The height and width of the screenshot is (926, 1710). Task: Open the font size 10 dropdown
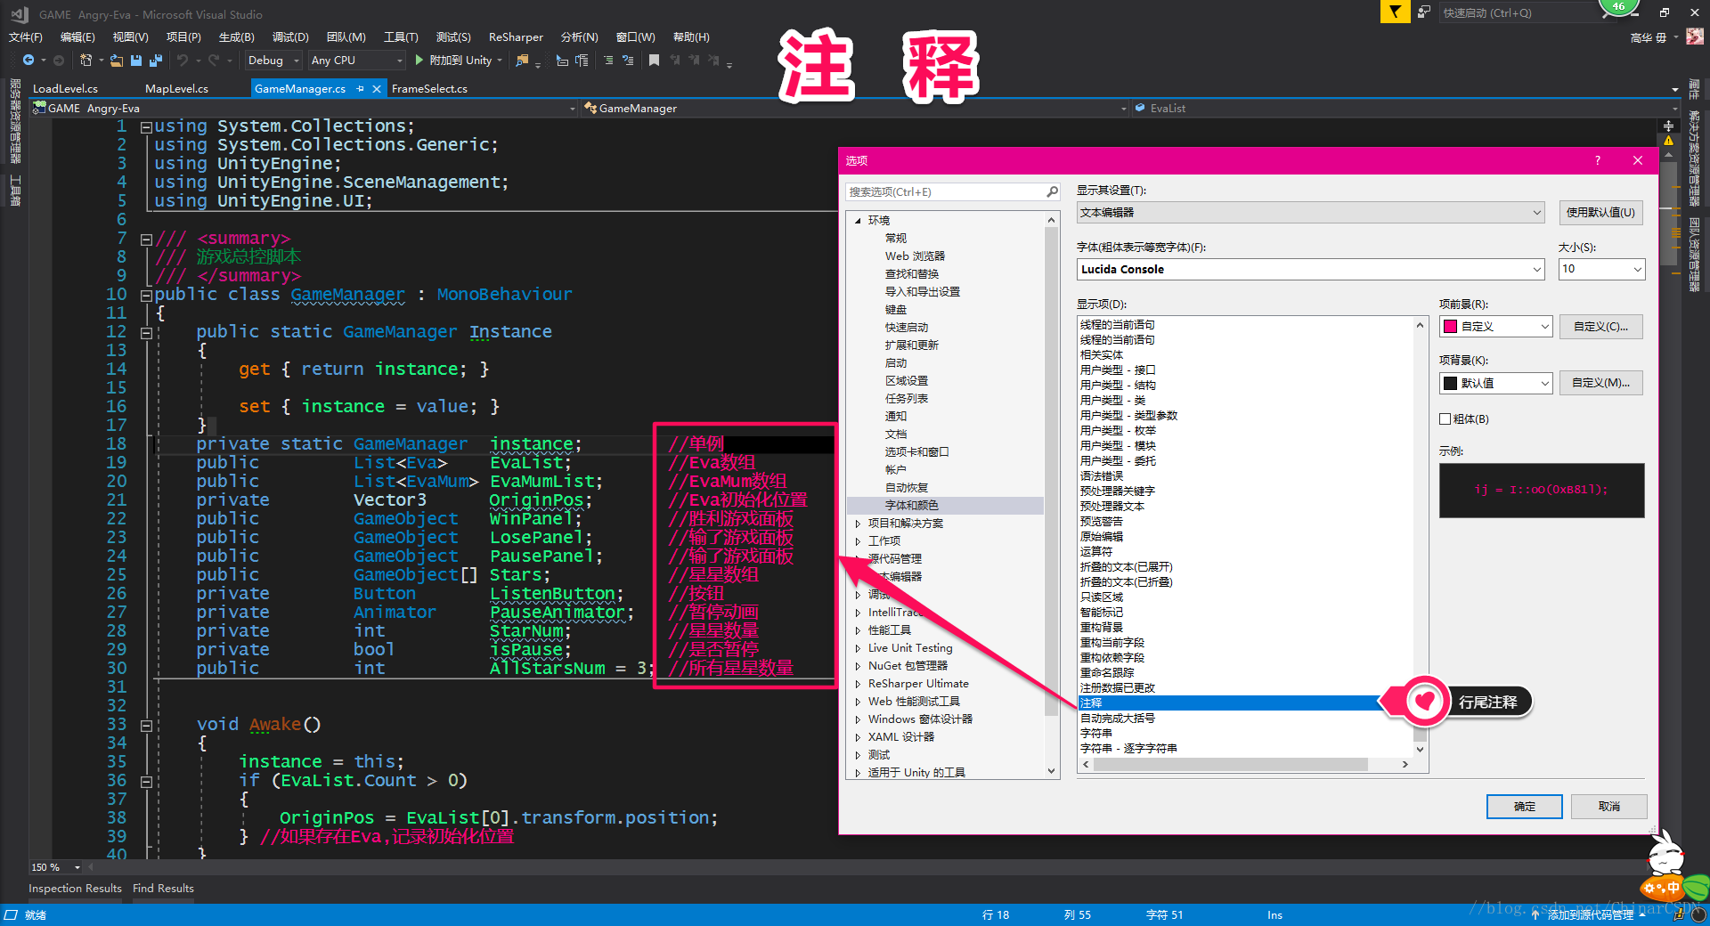point(1601,269)
